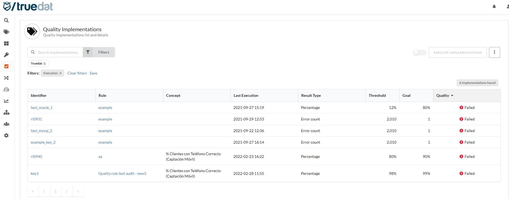Click the notification bell icon
This screenshot has width=509, height=199.
point(494,6)
